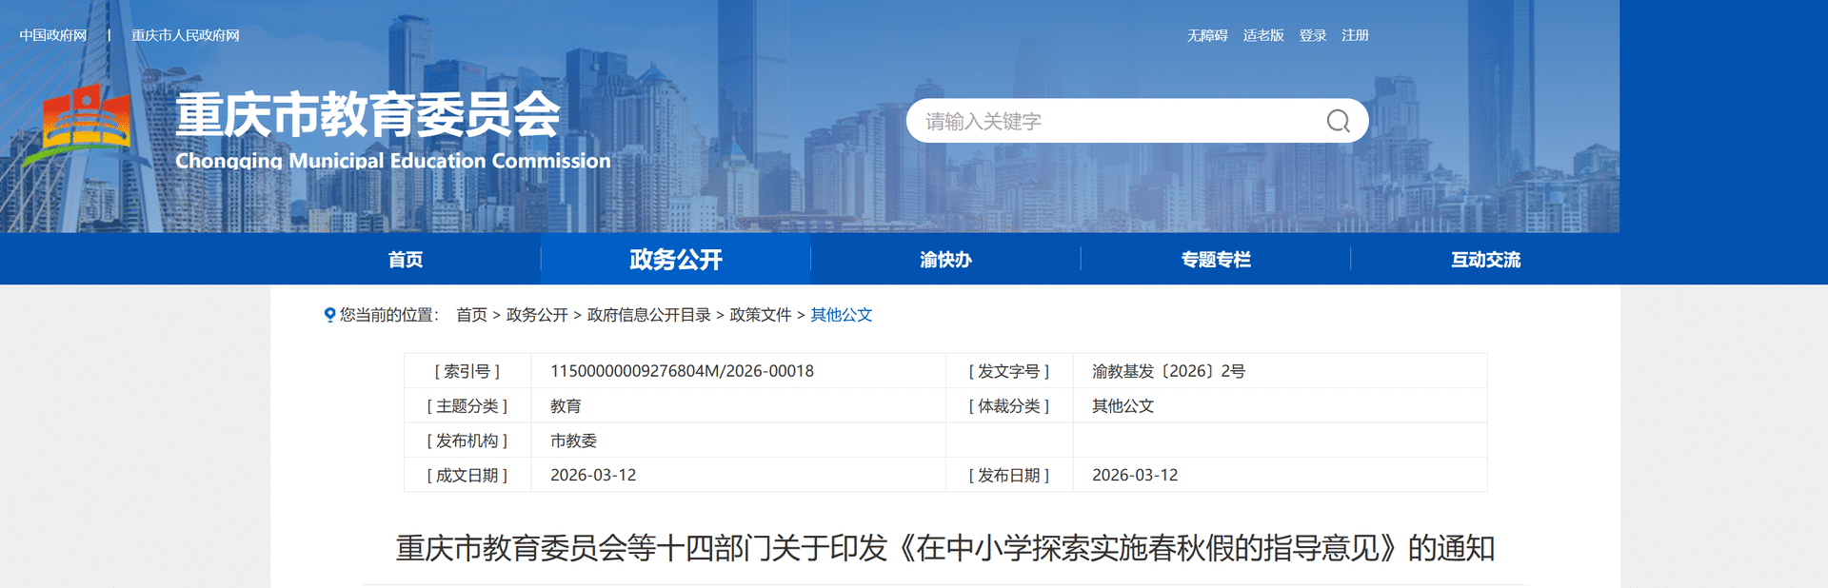Viewport: 1828px width, 588px height.
Task: Switch to 适老版 senior-friendly version
Action: pyautogui.click(x=1263, y=35)
